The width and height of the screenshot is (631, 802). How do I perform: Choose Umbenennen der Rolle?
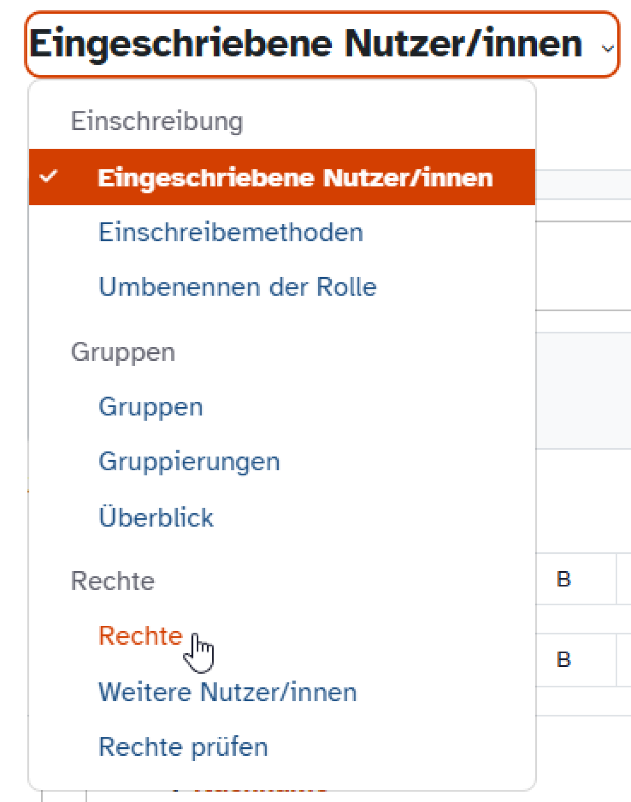click(238, 287)
